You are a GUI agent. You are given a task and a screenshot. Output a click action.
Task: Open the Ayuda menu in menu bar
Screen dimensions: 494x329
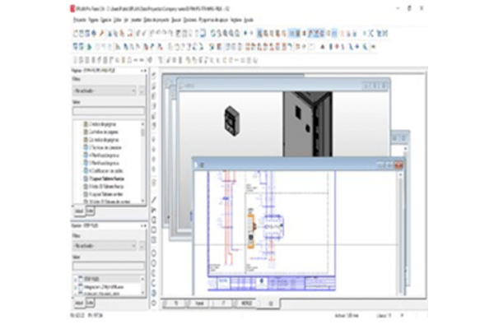tap(249, 18)
